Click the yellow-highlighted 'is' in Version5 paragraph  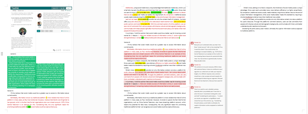[x=46, y=97]
